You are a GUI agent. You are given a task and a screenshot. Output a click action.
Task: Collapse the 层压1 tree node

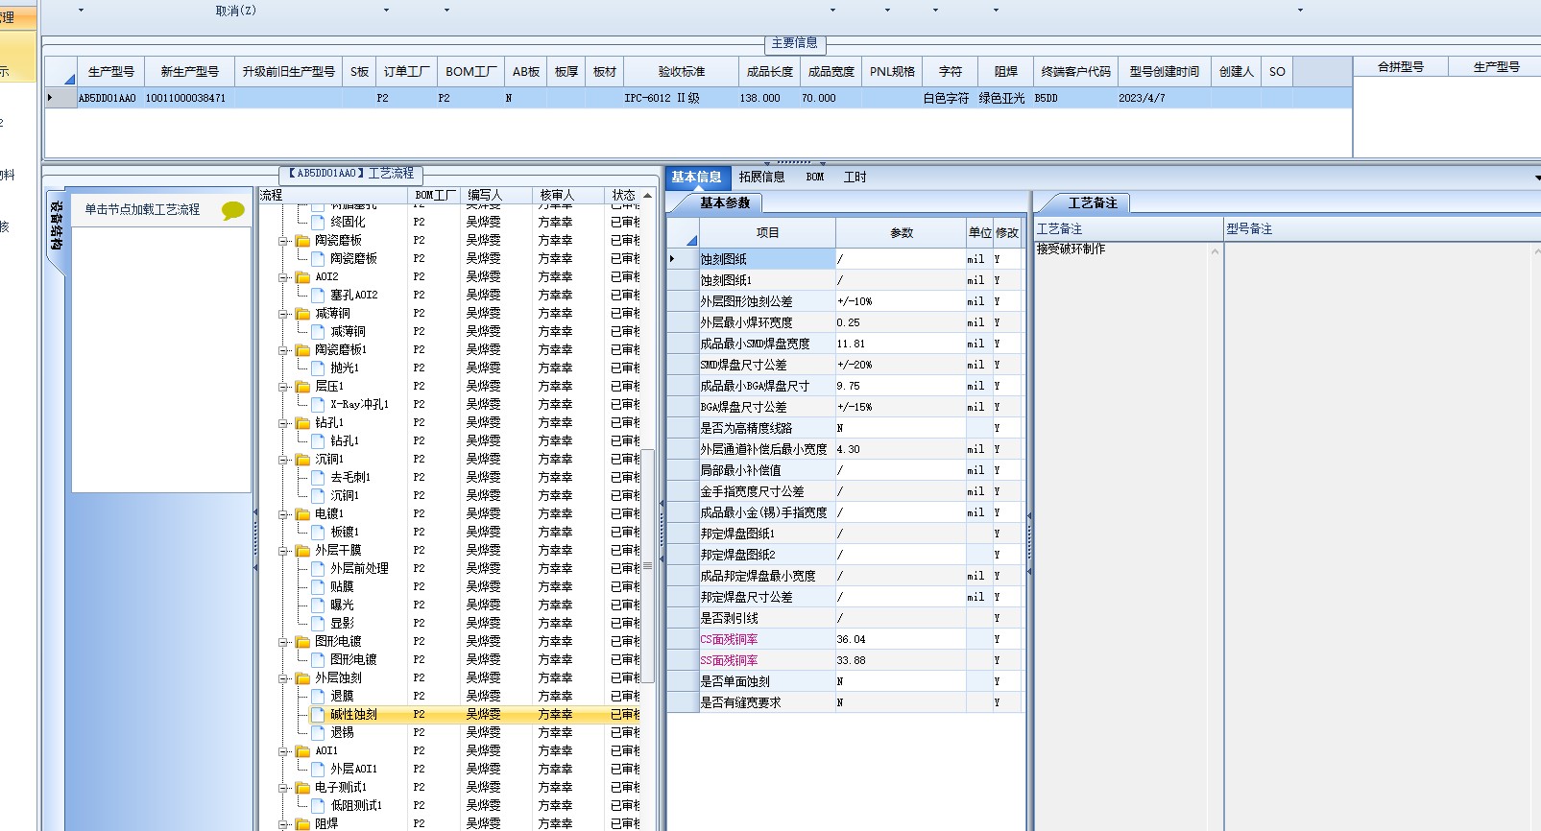tap(283, 387)
